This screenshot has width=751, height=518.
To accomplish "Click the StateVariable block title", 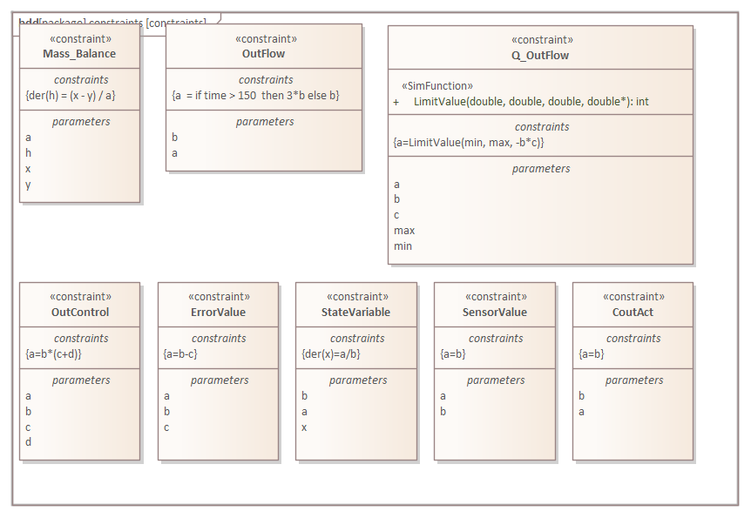I will [x=355, y=313].
